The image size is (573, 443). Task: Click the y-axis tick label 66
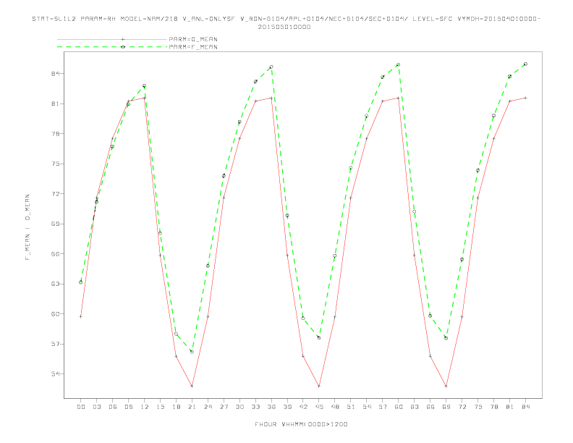pyautogui.click(x=55, y=253)
